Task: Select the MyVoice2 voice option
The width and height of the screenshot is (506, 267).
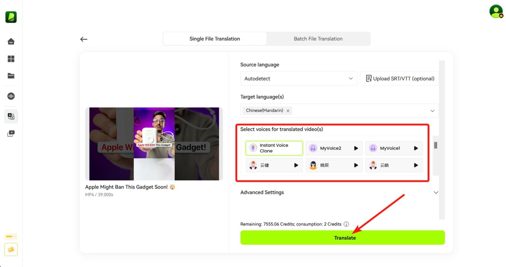Action: 330,148
